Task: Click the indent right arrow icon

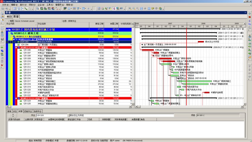Action: [x=250, y=77]
